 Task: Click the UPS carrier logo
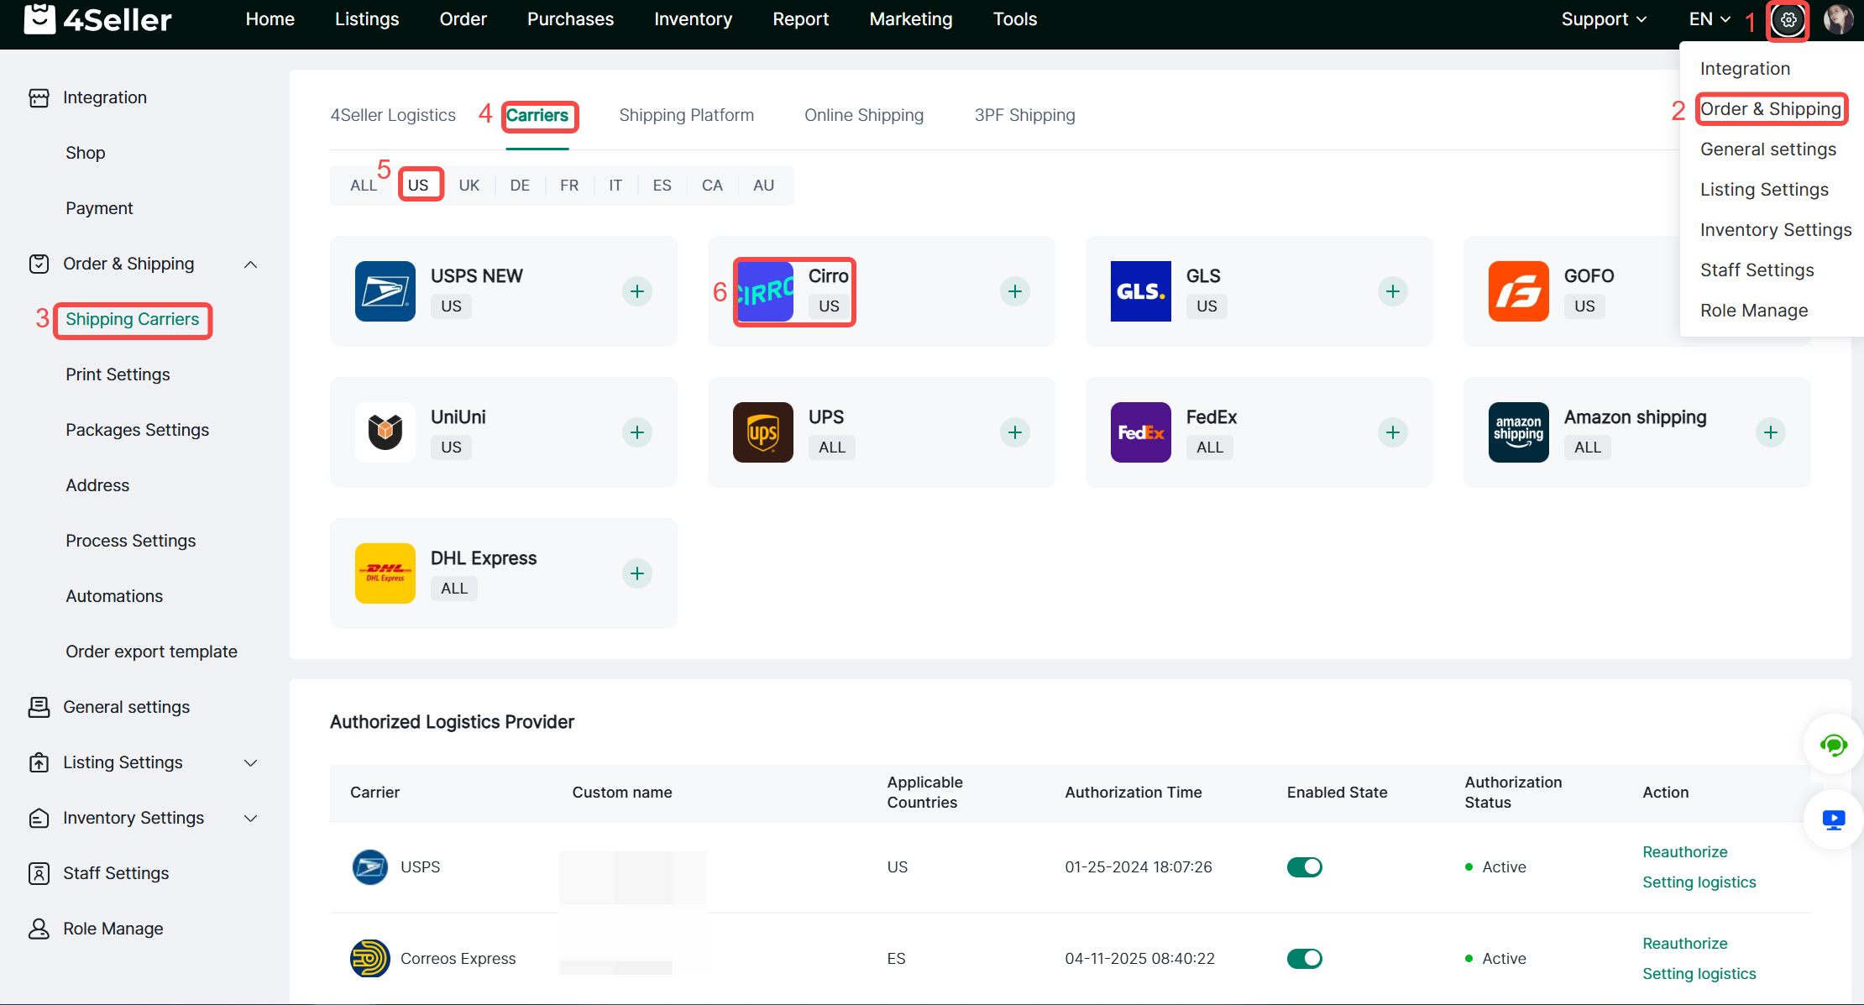(x=762, y=432)
